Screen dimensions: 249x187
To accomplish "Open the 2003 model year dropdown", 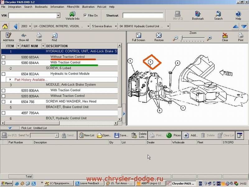I will point(30,26).
